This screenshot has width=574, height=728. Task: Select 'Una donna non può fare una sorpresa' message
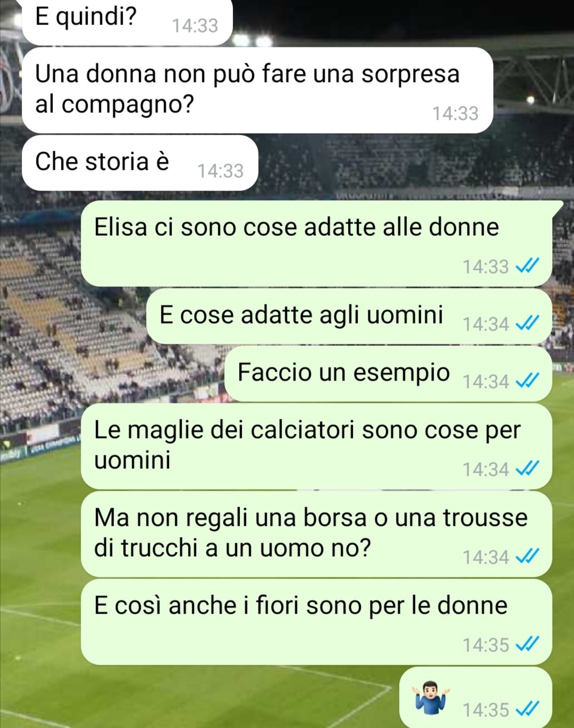(258, 90)
